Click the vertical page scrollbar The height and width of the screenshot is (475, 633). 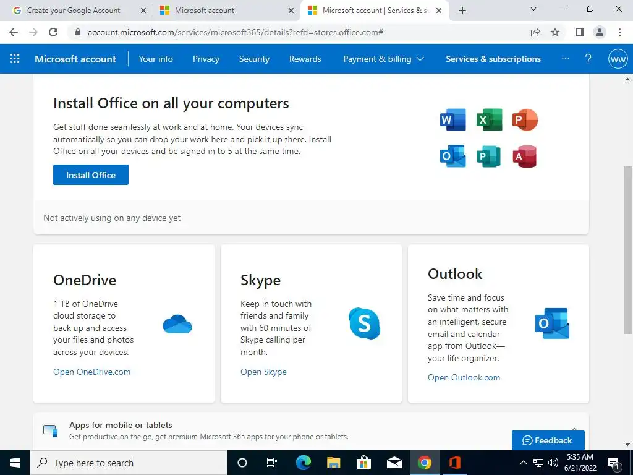tap(627, 250)
